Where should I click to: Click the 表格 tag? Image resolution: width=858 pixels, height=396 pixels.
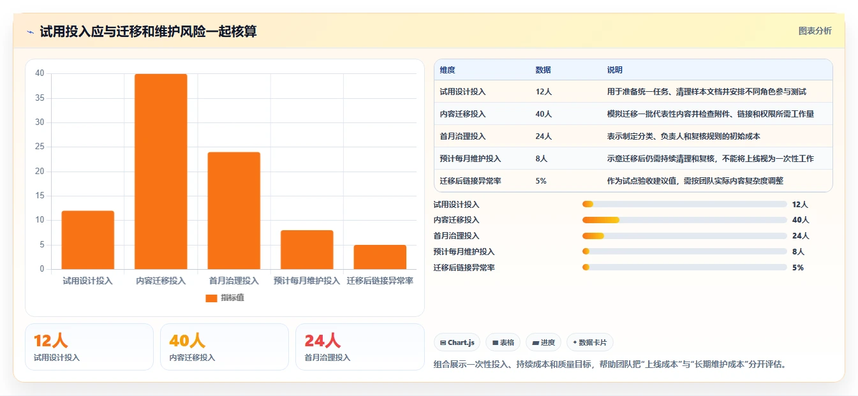point(503,342)
